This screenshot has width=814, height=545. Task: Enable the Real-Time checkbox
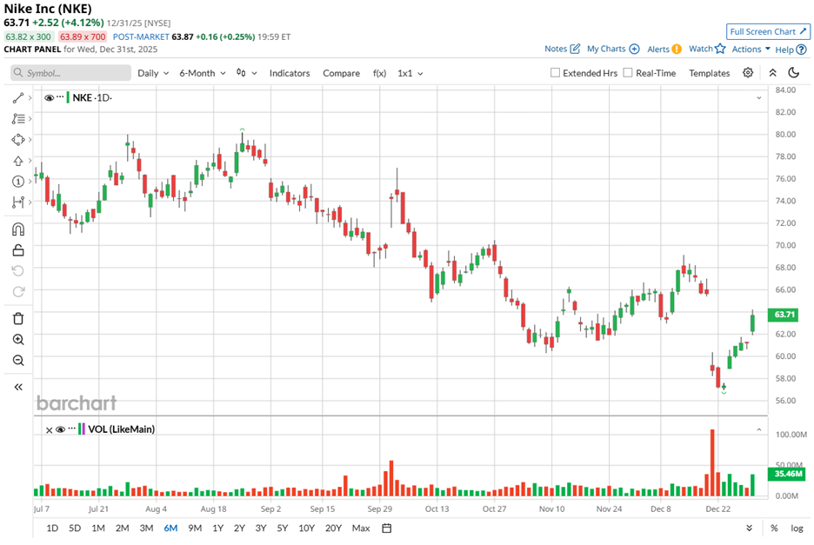628,73
